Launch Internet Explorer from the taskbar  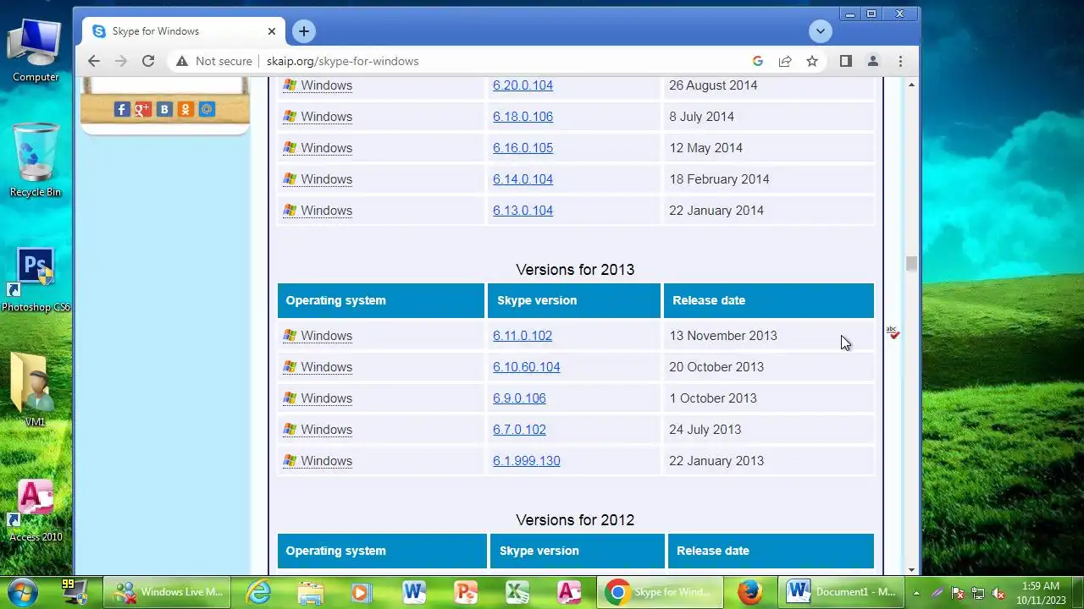click(x=258, y=592)
